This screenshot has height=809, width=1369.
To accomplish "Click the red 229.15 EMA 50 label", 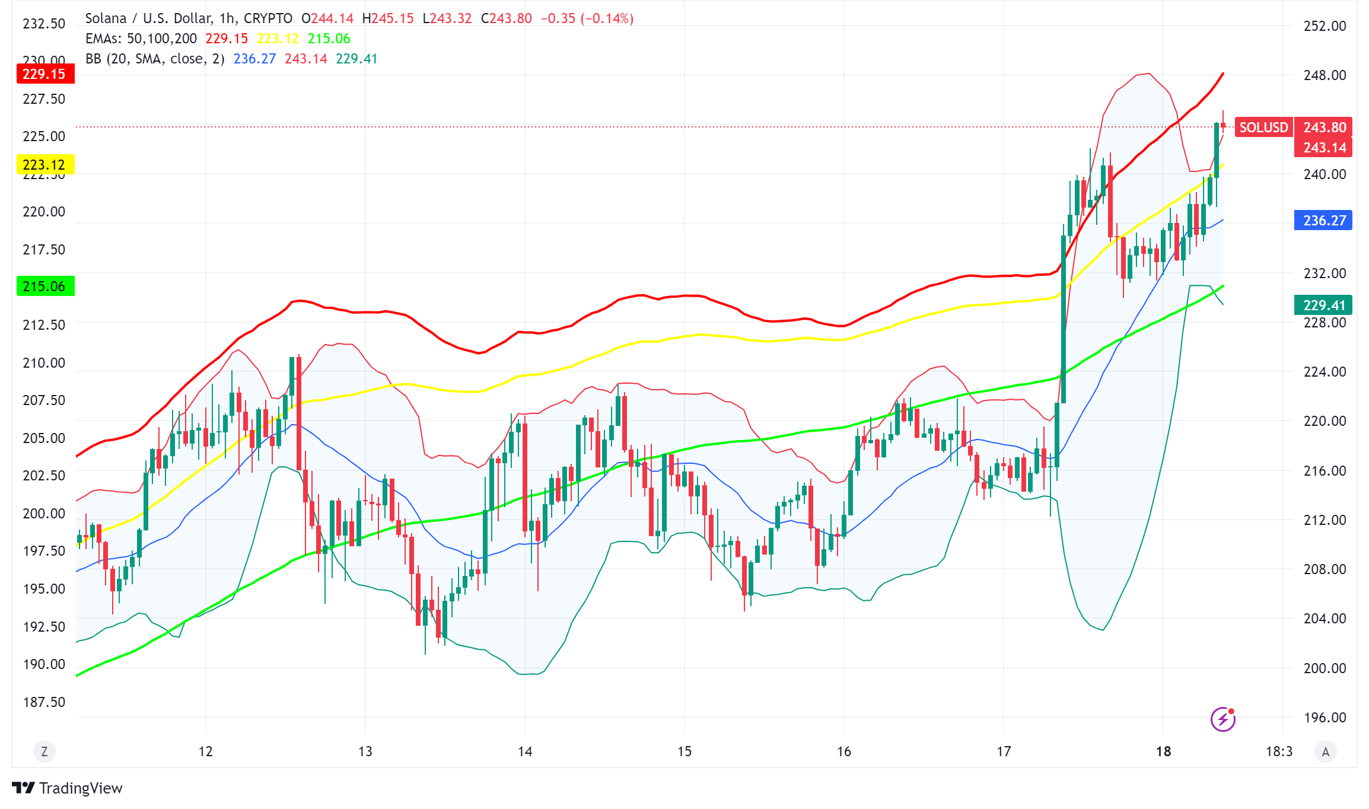I will [45, 74].
